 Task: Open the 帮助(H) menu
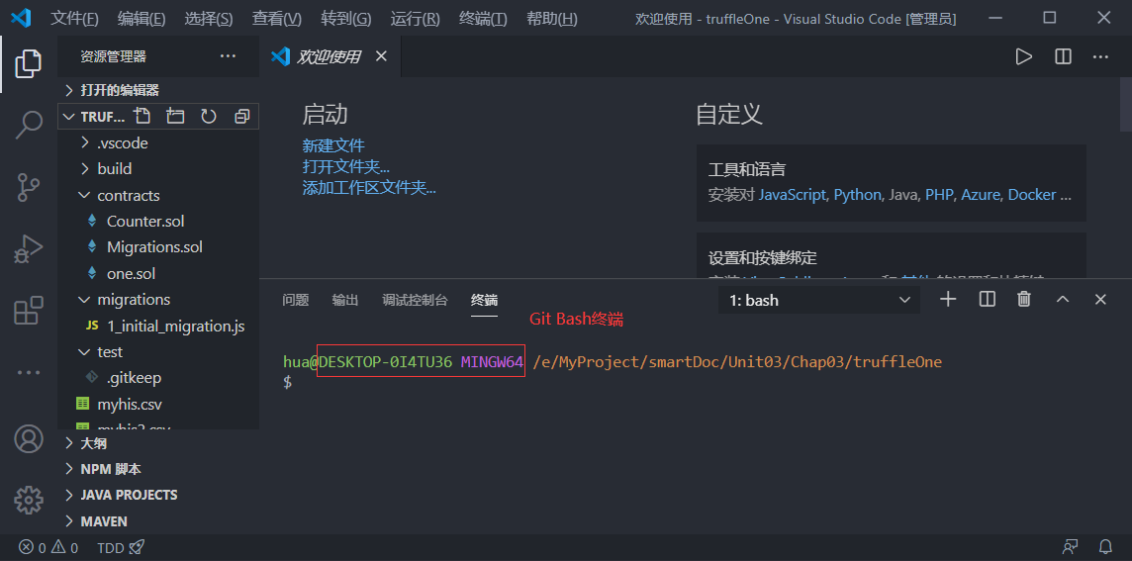(552, 19)
